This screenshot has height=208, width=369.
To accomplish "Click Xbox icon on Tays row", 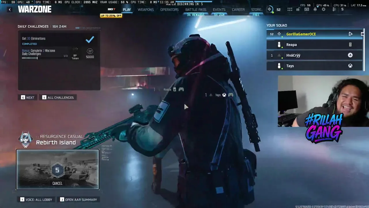I will point(350,66).
